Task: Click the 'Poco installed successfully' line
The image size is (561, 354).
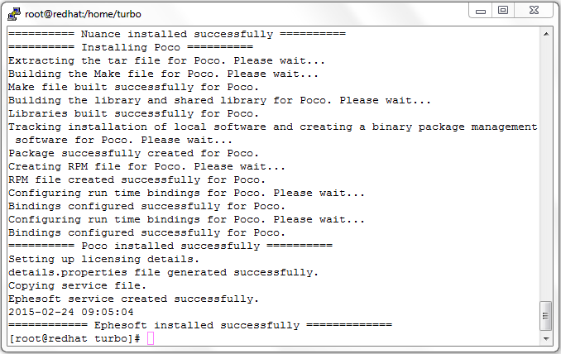Action: point(170,246)
